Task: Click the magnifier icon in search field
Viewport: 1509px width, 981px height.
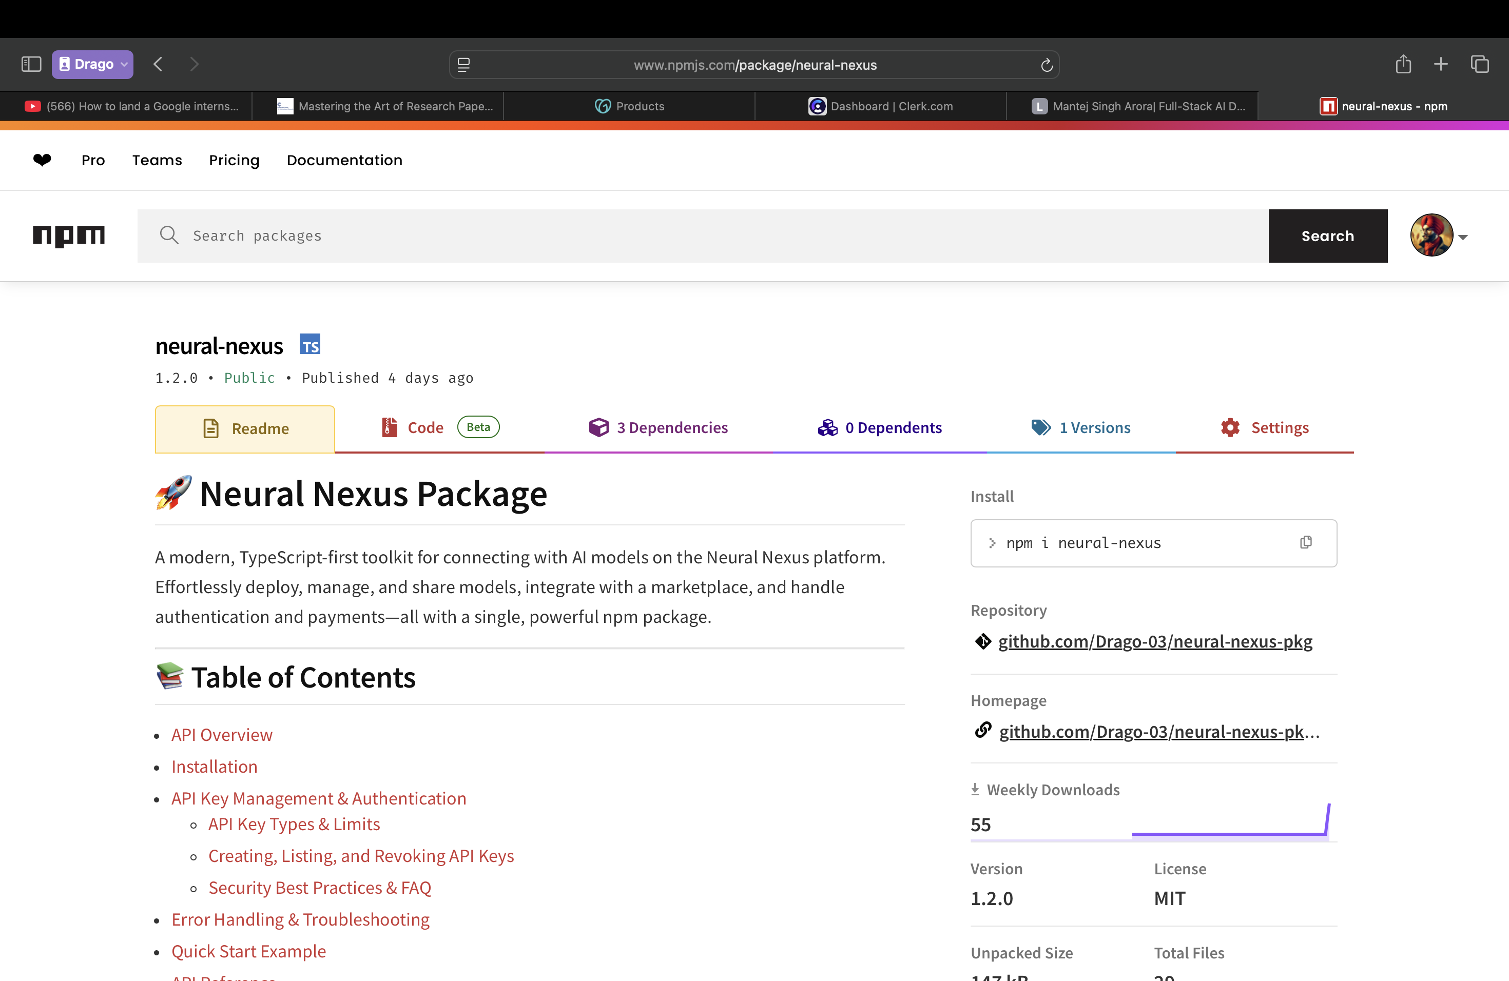Action: (169, 235)
